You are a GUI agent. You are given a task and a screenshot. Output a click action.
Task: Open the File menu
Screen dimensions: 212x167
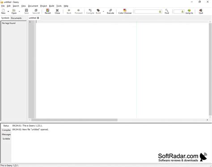[x=3, y=6]
